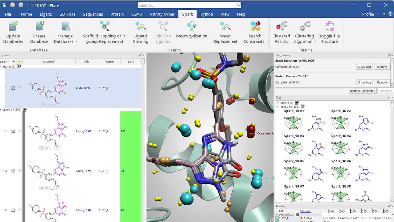Image resolution: width=394 pixels, height=222 pixels.
Task: Mark Spark_10 #2 as favorite star
Action: coord(19,171)
